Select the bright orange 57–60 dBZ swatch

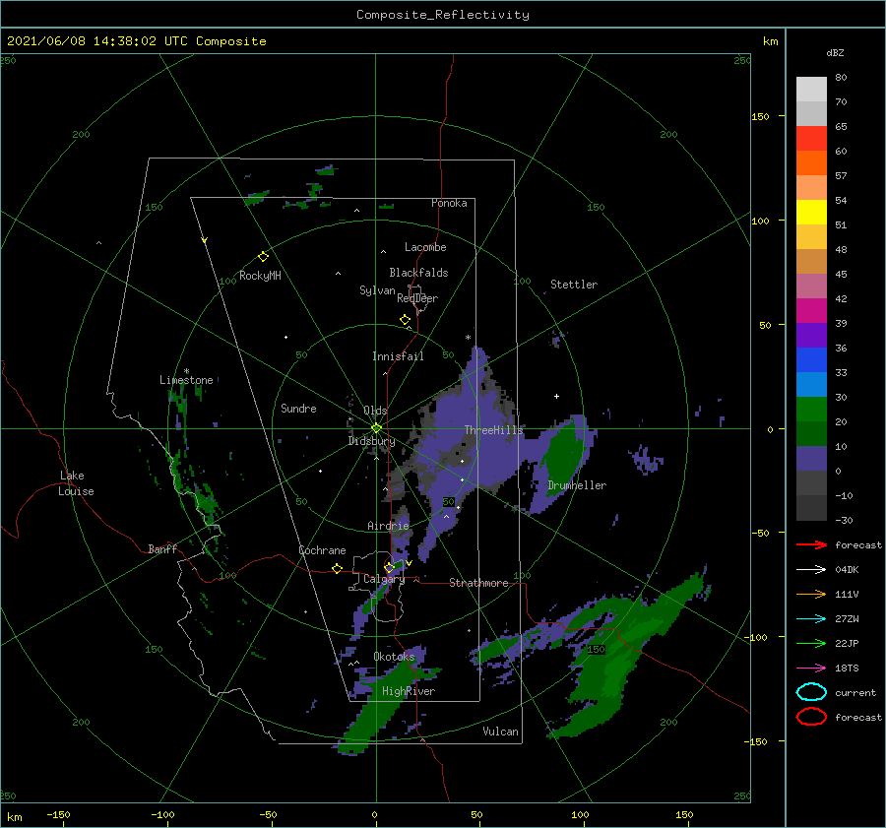(811, 163)
